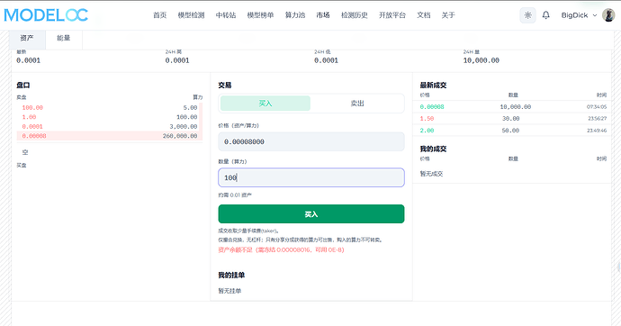Click latest trade quantity 10,000.00
Viewport: 621px width, 326px height.
[x=516, y=107]
